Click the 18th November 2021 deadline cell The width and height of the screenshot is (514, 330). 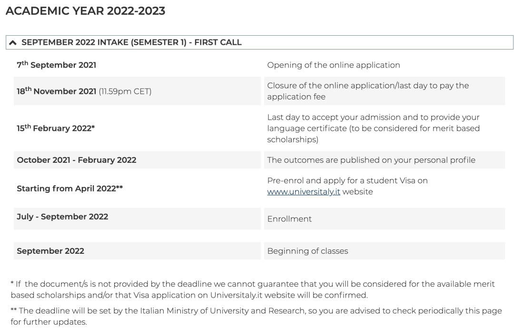point(84,91)
